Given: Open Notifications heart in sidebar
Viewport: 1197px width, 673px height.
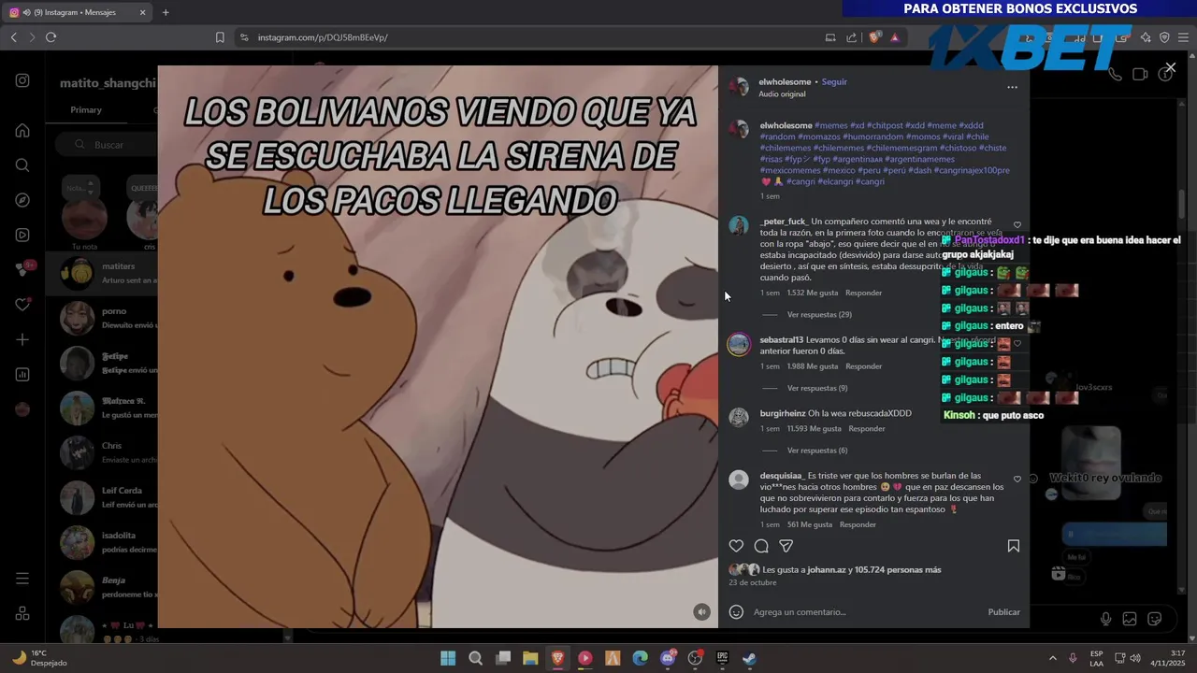Looking at the screenshot, I should [x=22, y=305].
